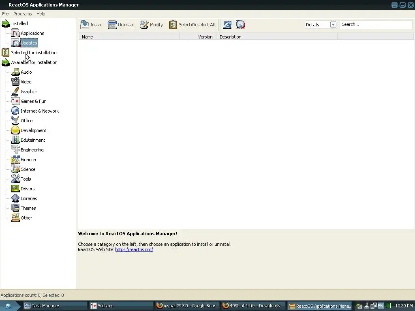Screen dimensions: 415x311
Task: Select the Finance category icon
Action: tap(15, 160)
